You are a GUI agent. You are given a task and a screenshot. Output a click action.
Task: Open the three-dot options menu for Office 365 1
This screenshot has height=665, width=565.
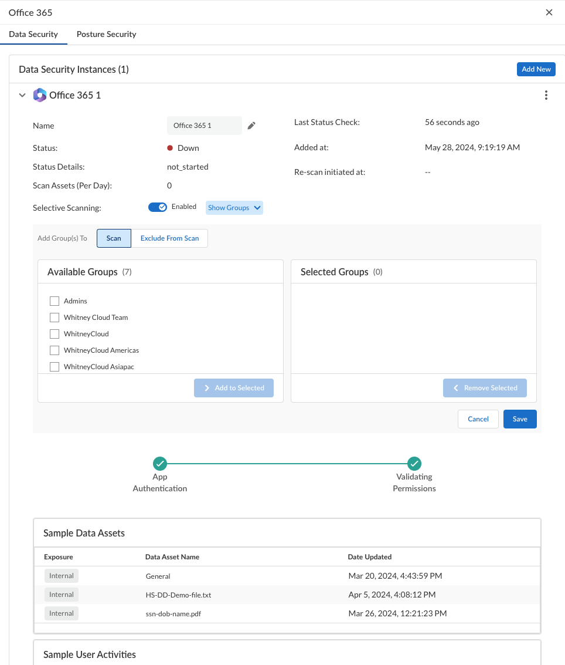pos(546,95)
